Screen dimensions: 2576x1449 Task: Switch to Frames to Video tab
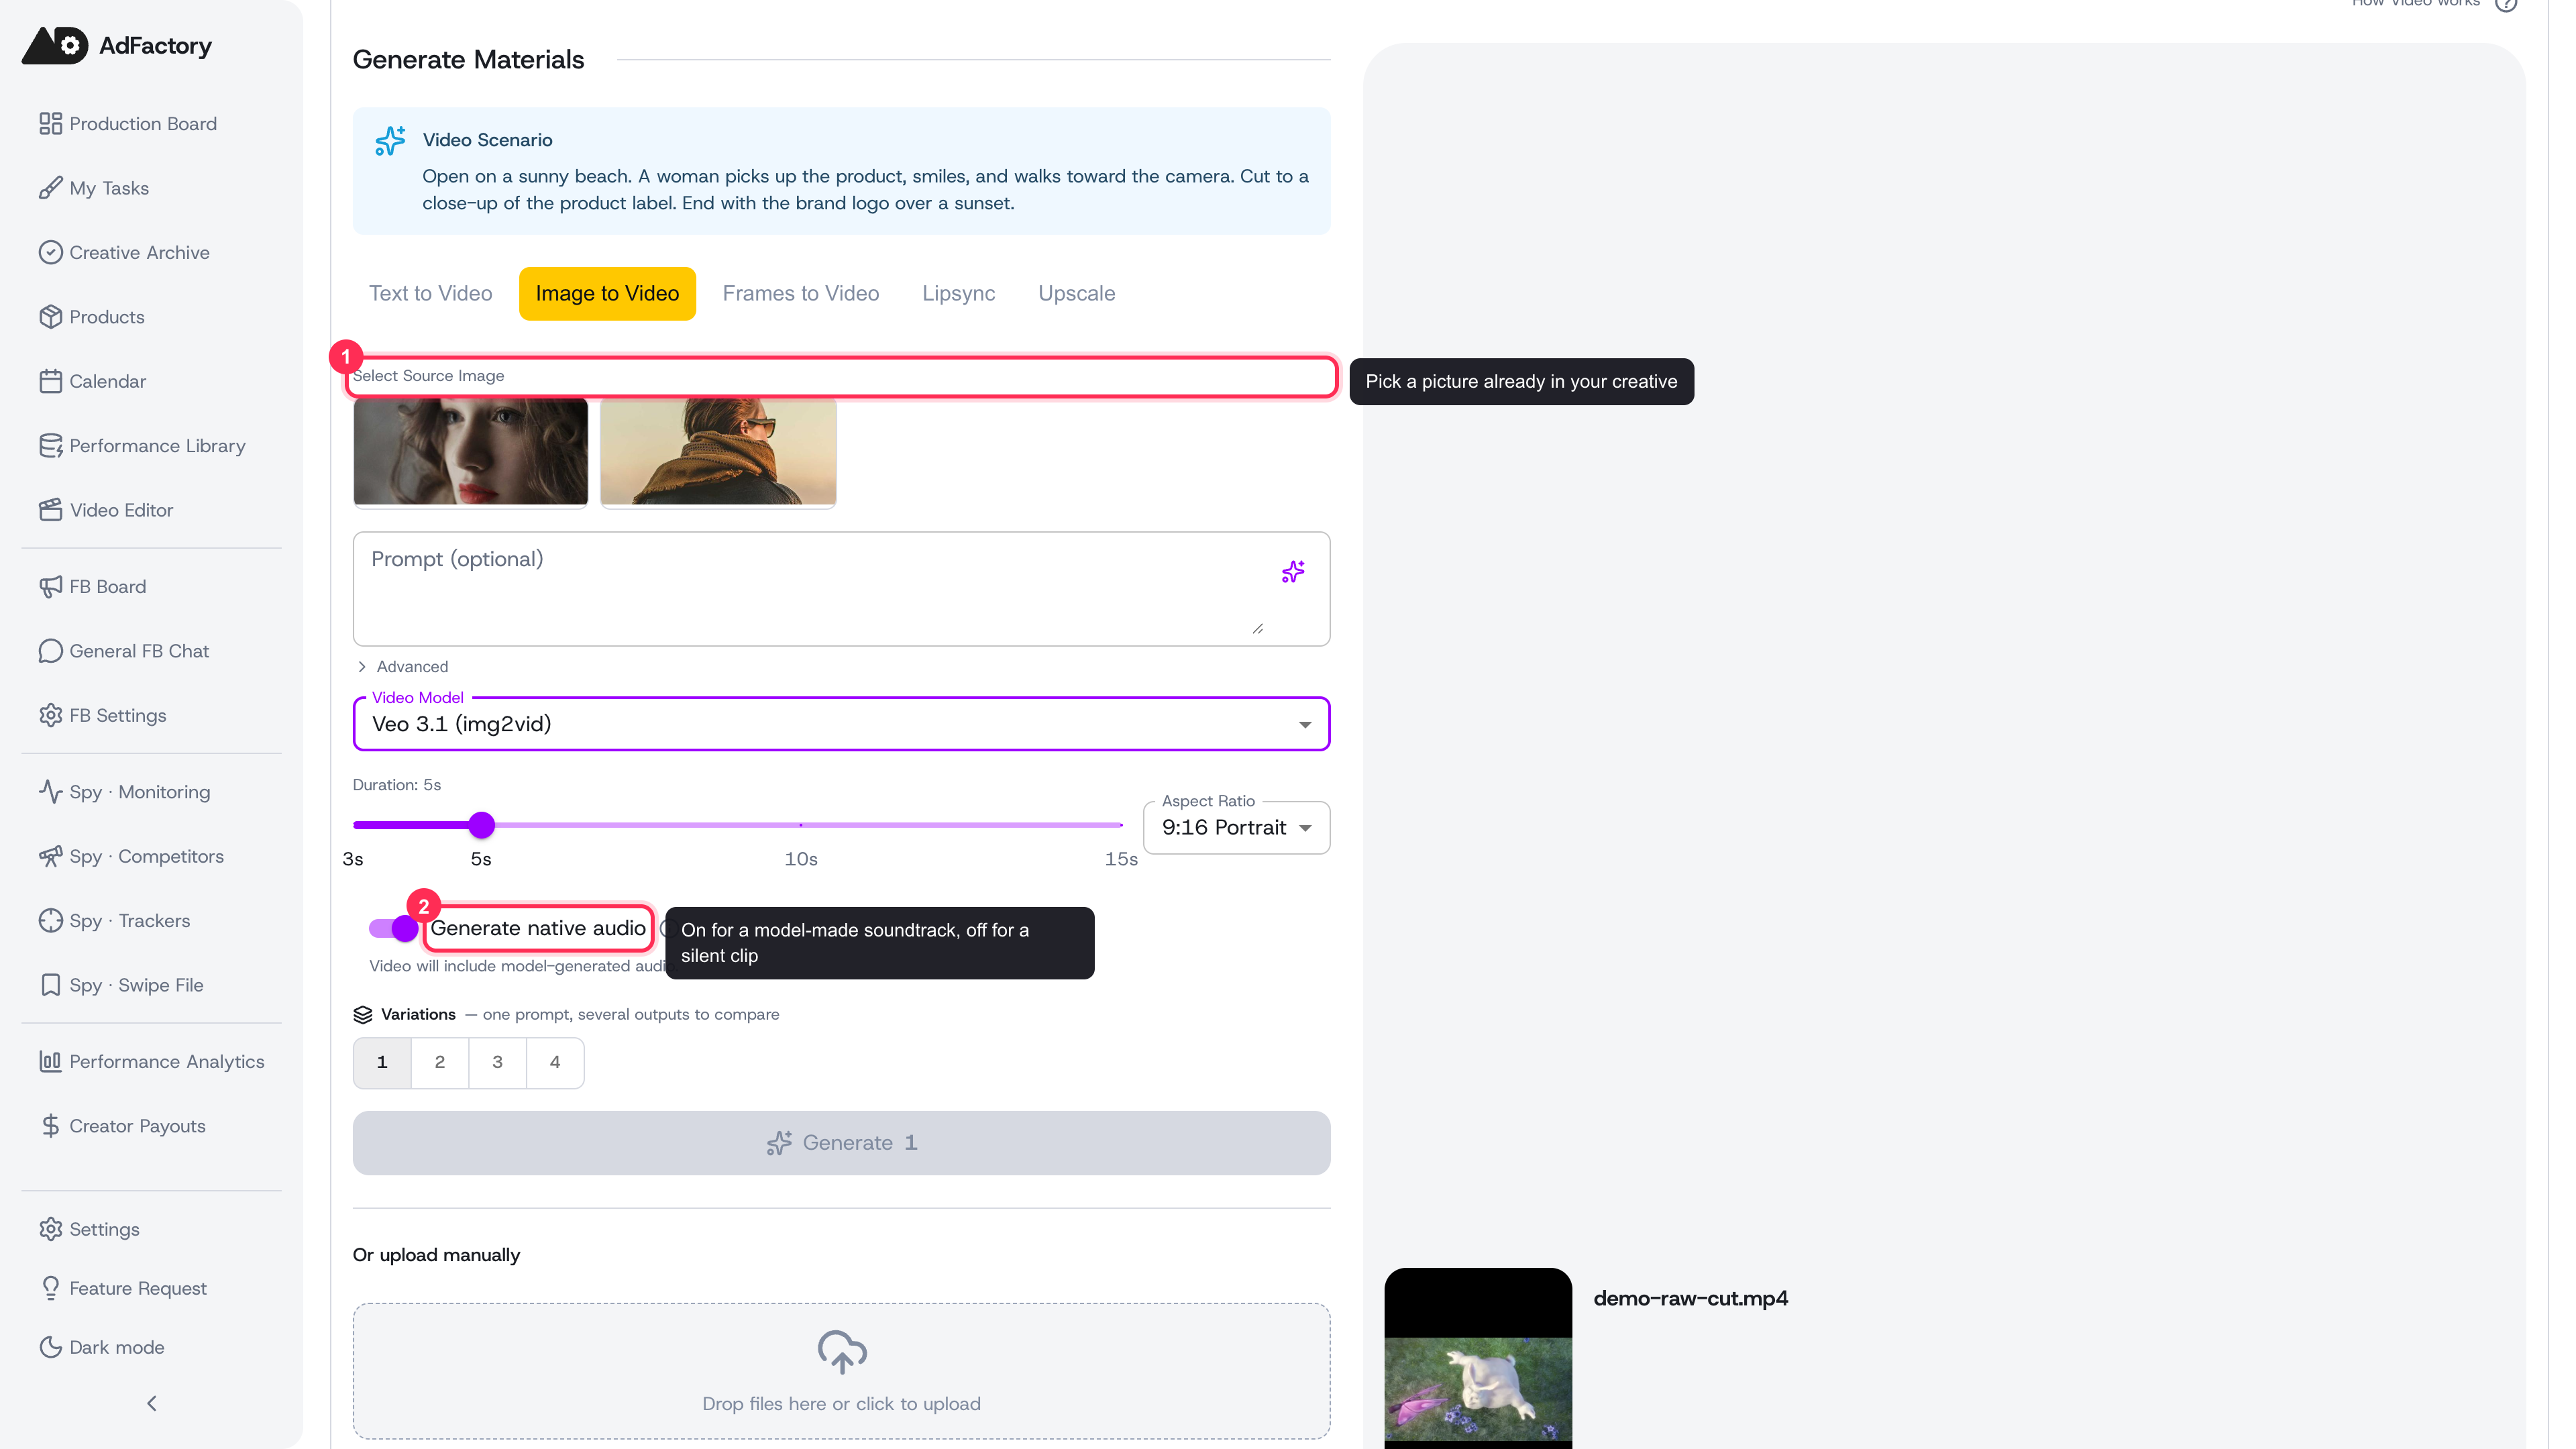click(801, 293)
